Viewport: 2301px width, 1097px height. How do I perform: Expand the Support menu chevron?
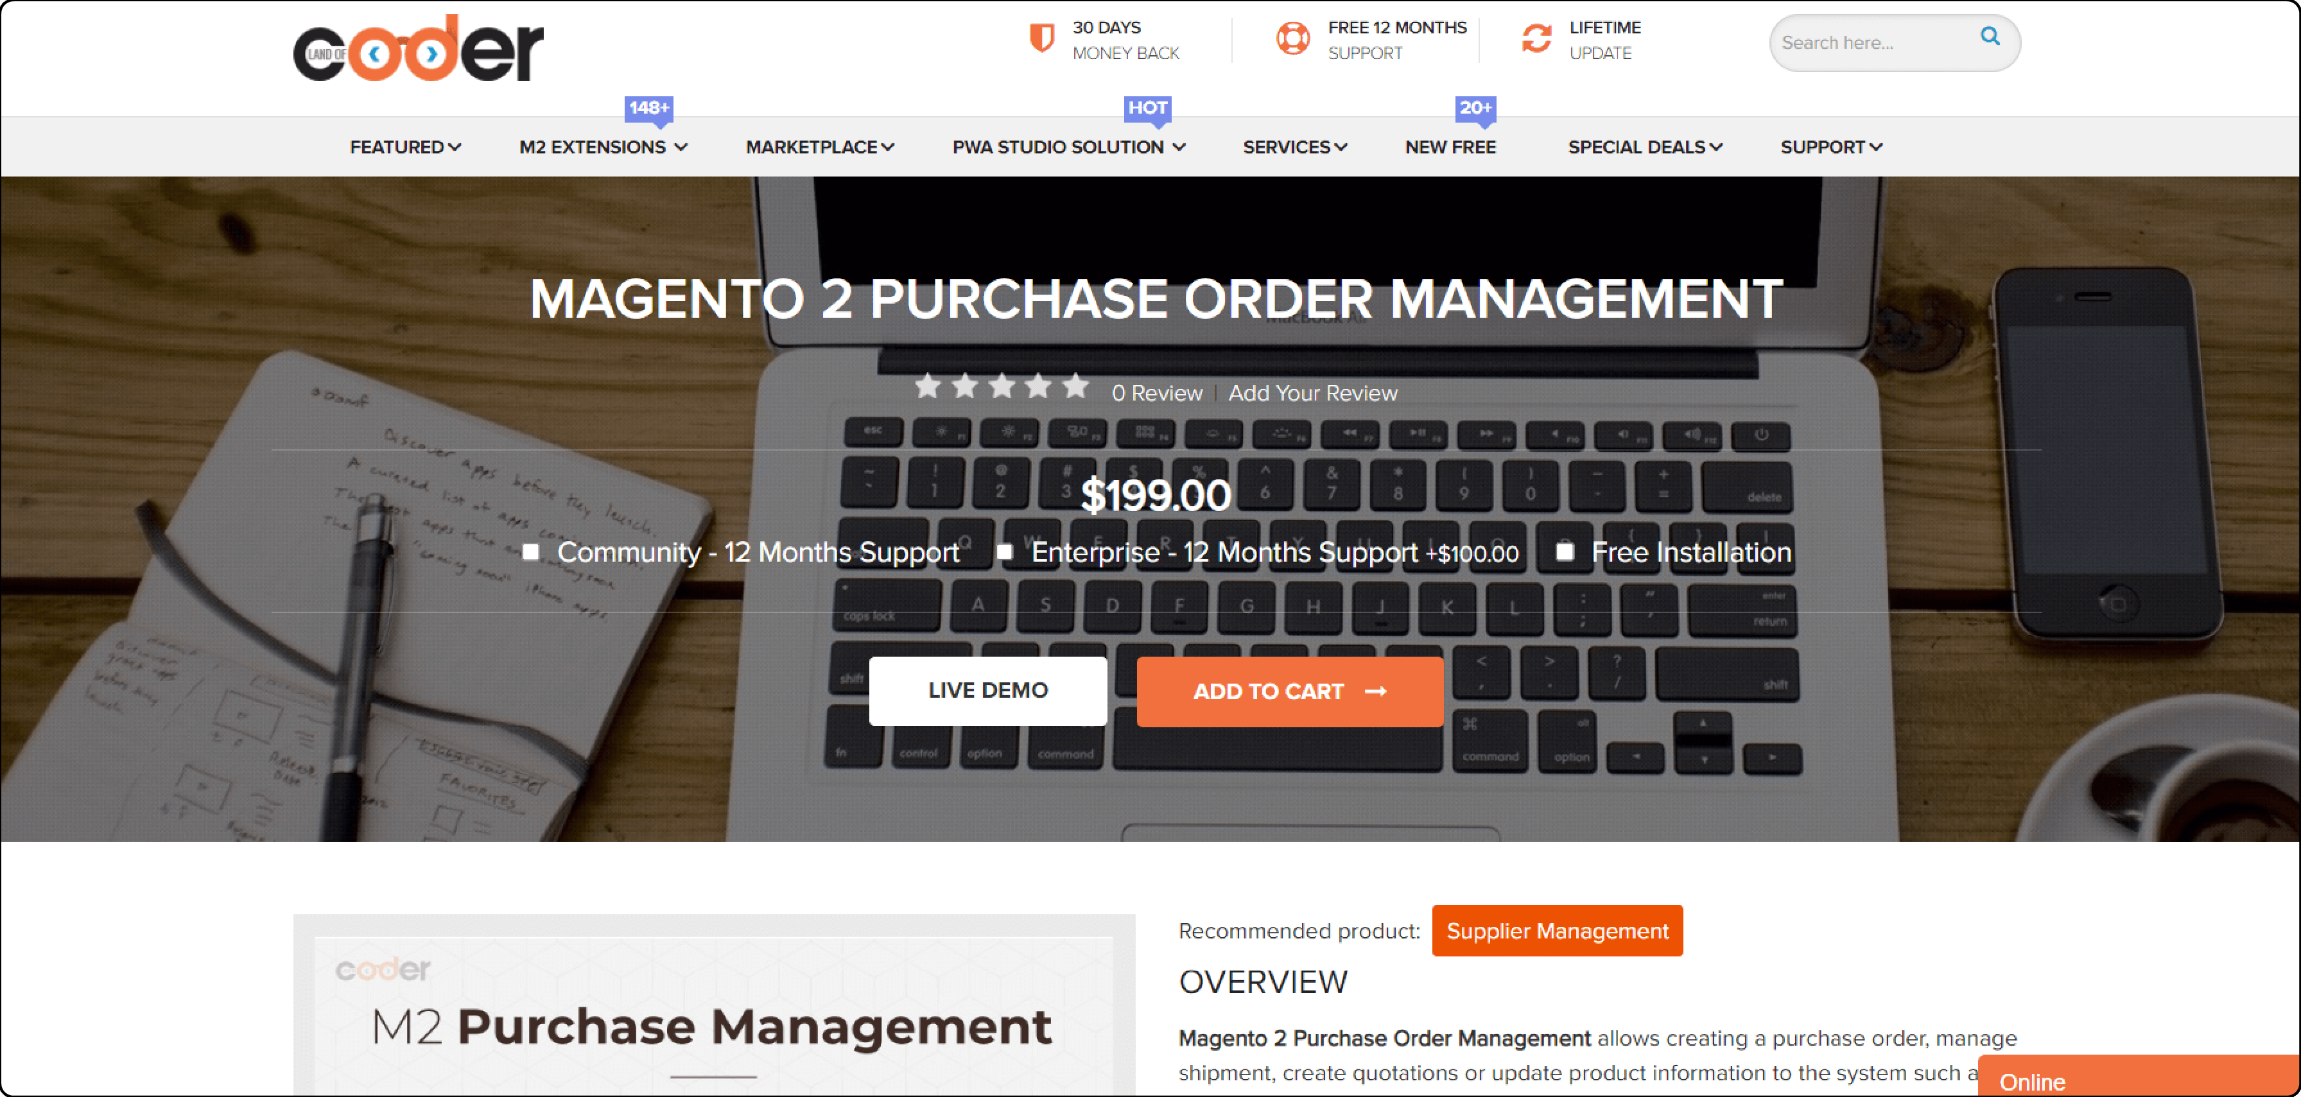[x=1876, y=148]
